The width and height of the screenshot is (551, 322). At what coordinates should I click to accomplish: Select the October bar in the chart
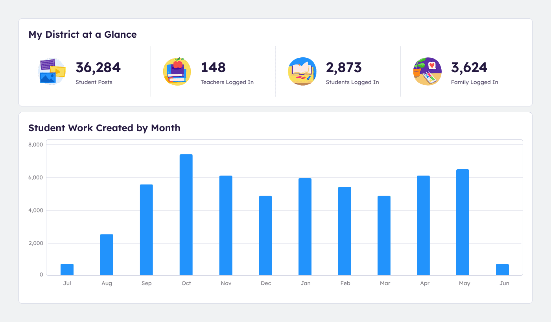[186, 214]
